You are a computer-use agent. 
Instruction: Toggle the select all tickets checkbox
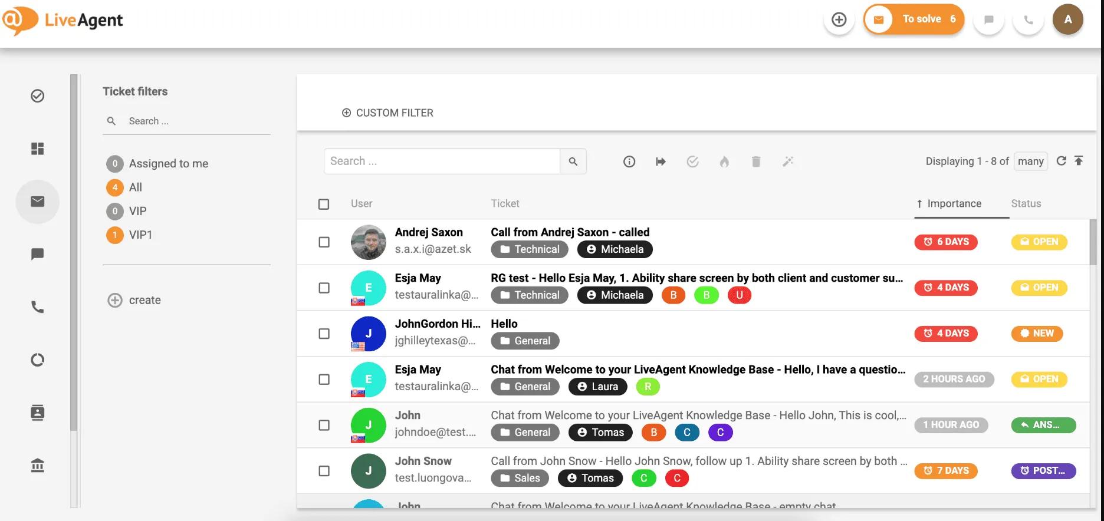(x=324, y=204)
